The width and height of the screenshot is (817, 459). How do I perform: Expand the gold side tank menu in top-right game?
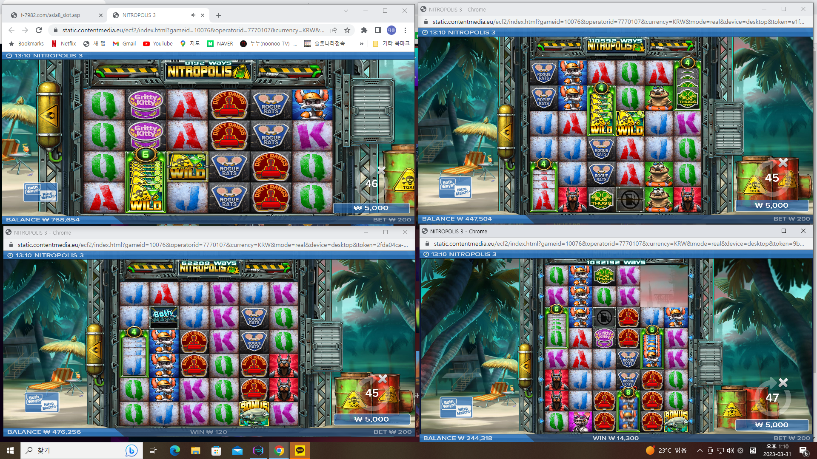click(506, 132)
